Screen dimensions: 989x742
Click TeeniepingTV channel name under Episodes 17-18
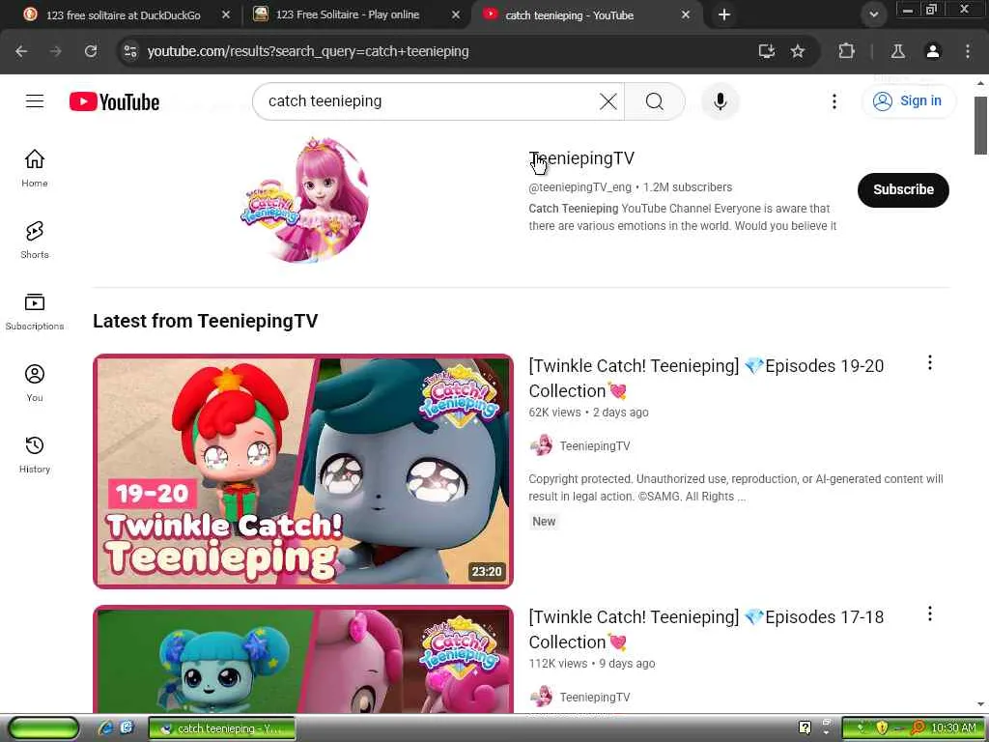pyautogui.click(x=595, y=698)
